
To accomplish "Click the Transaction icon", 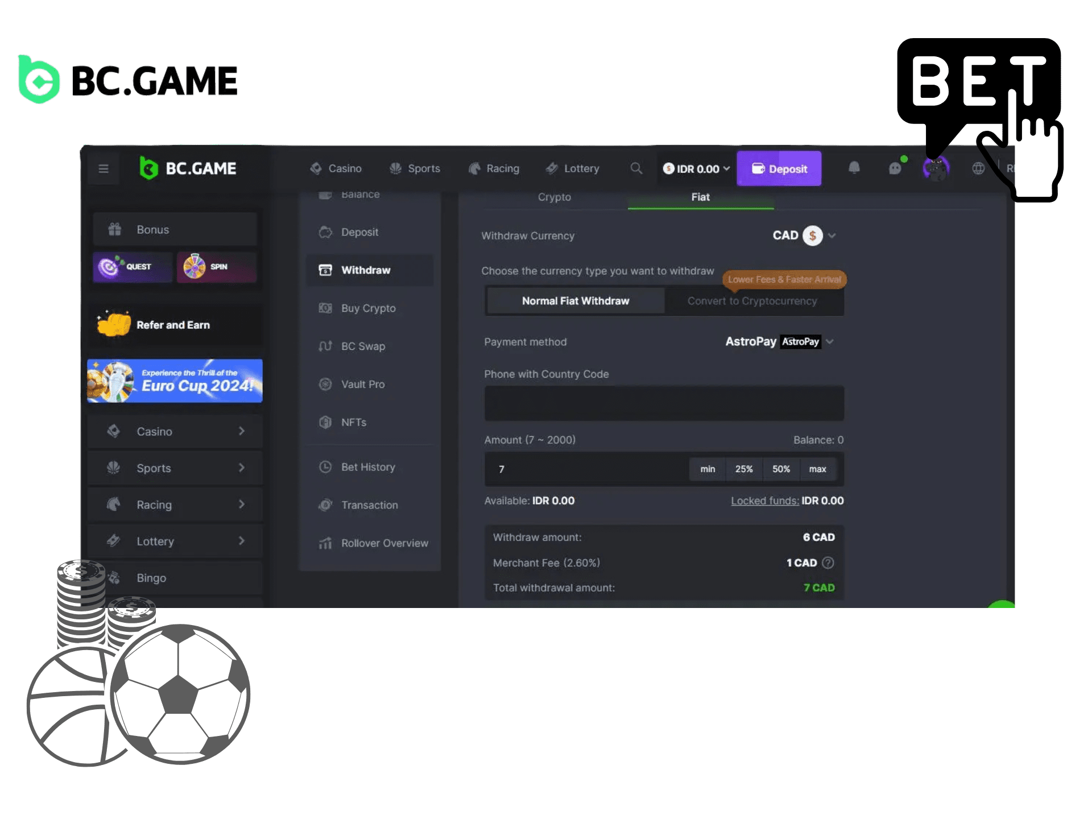I will (x=325, y=505).
